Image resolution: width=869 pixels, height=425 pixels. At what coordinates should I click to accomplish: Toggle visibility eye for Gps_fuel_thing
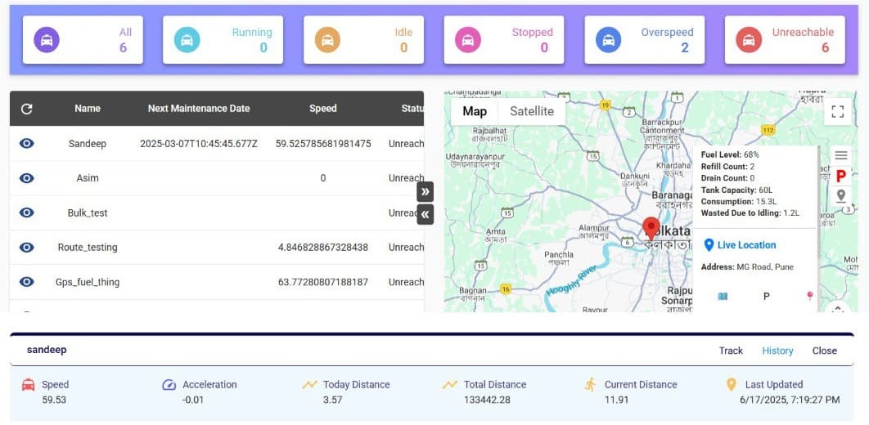coord(27,282)
